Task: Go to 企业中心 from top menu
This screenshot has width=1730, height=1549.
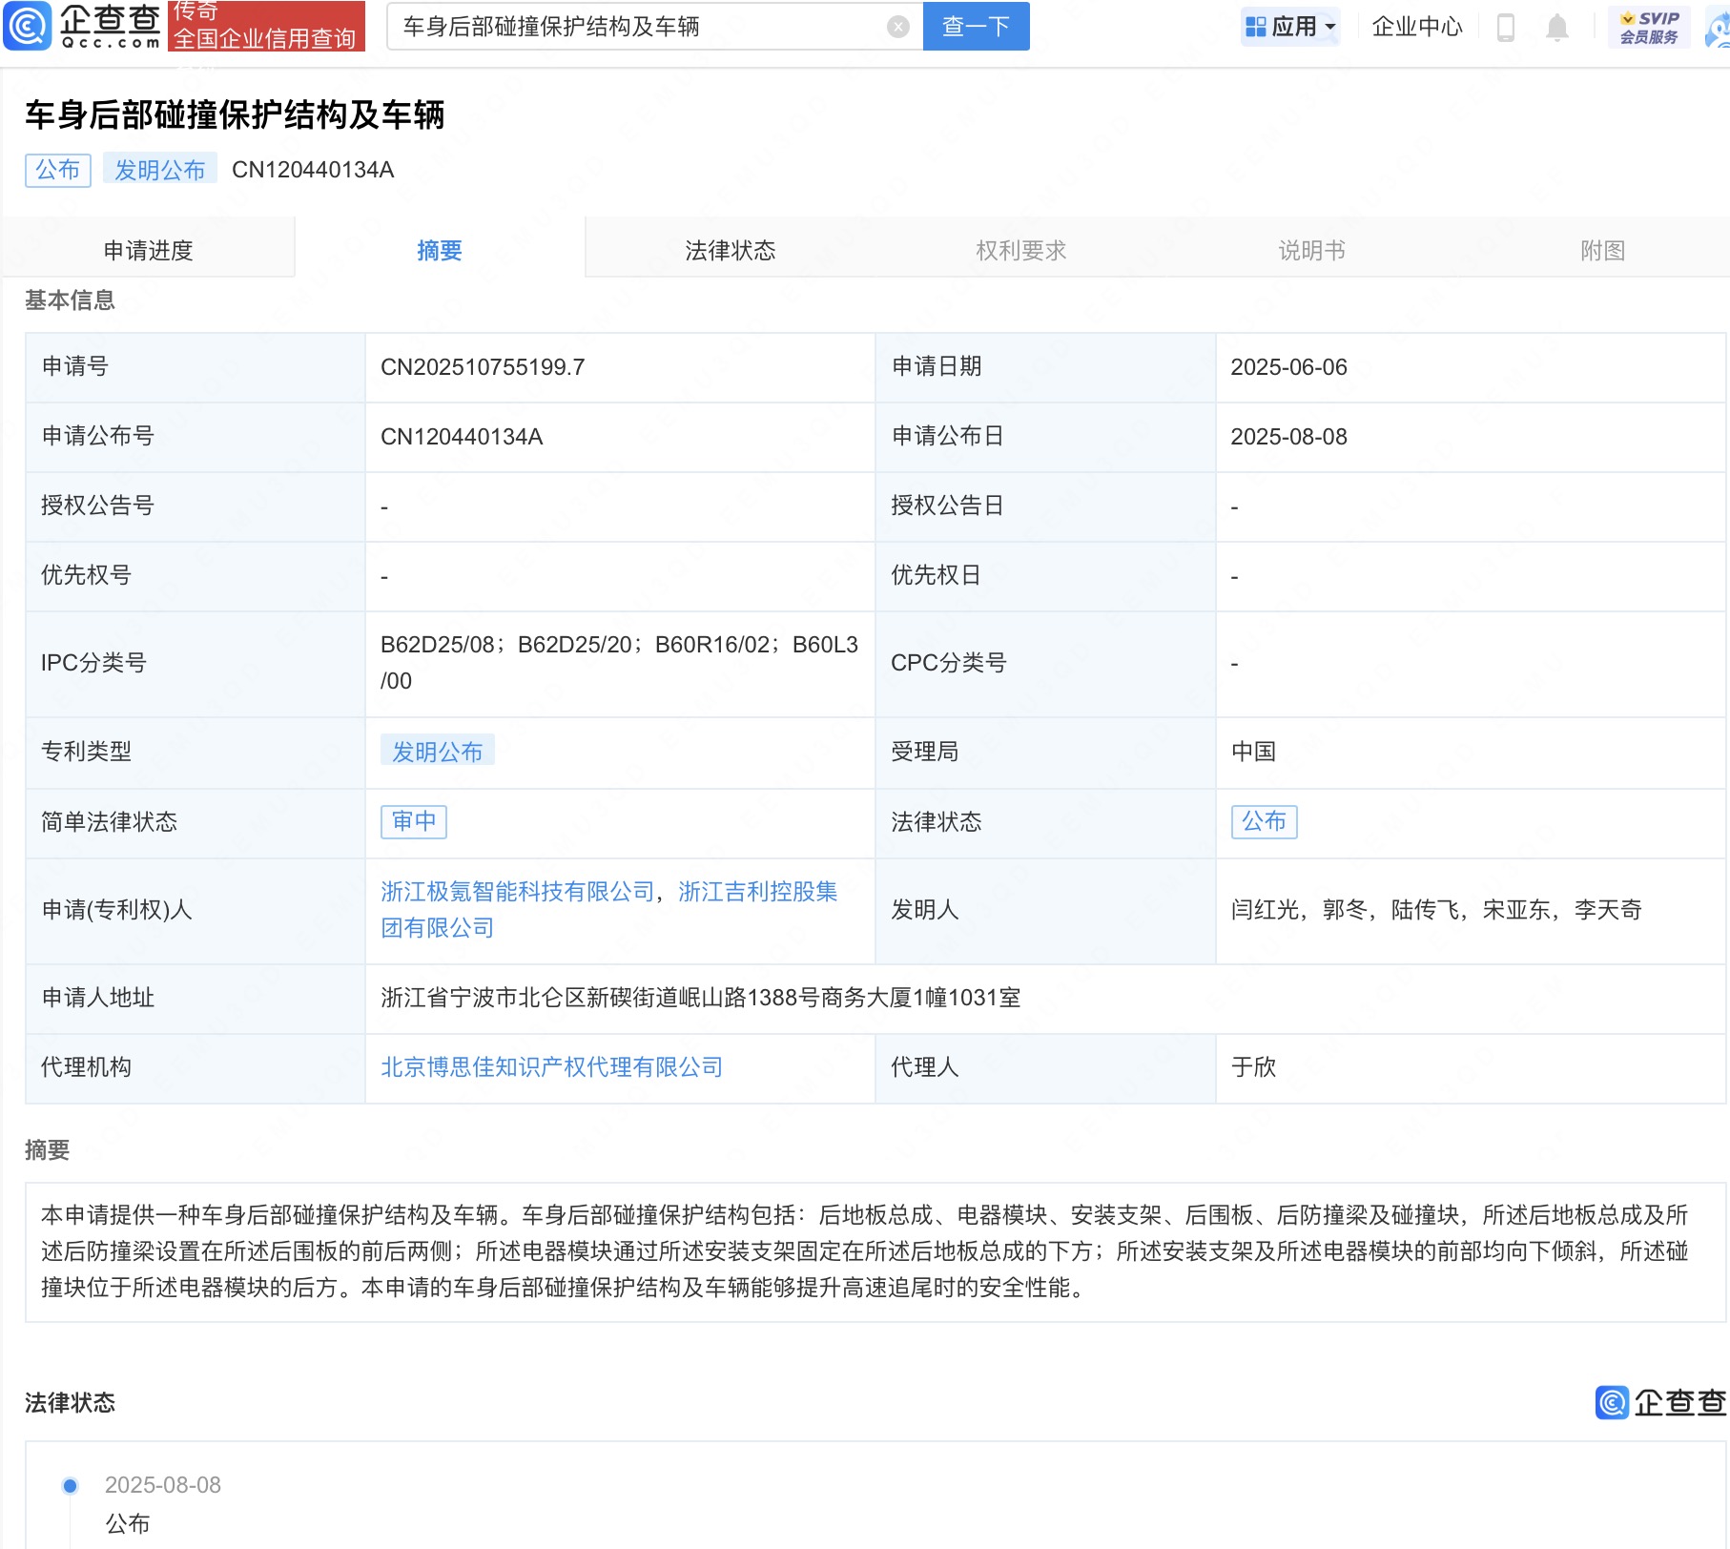Action: tap(1417, 28)
